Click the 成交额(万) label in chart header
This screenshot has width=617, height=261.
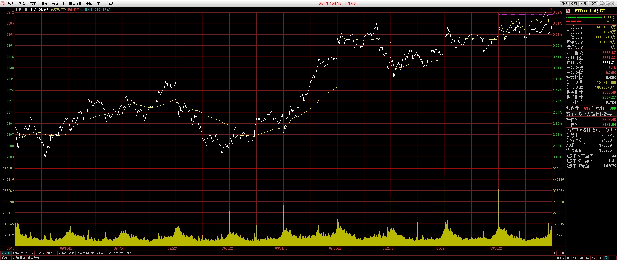(x=58, y=10)
